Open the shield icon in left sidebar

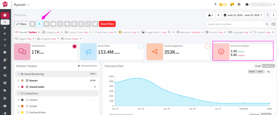tap(5, 33)
